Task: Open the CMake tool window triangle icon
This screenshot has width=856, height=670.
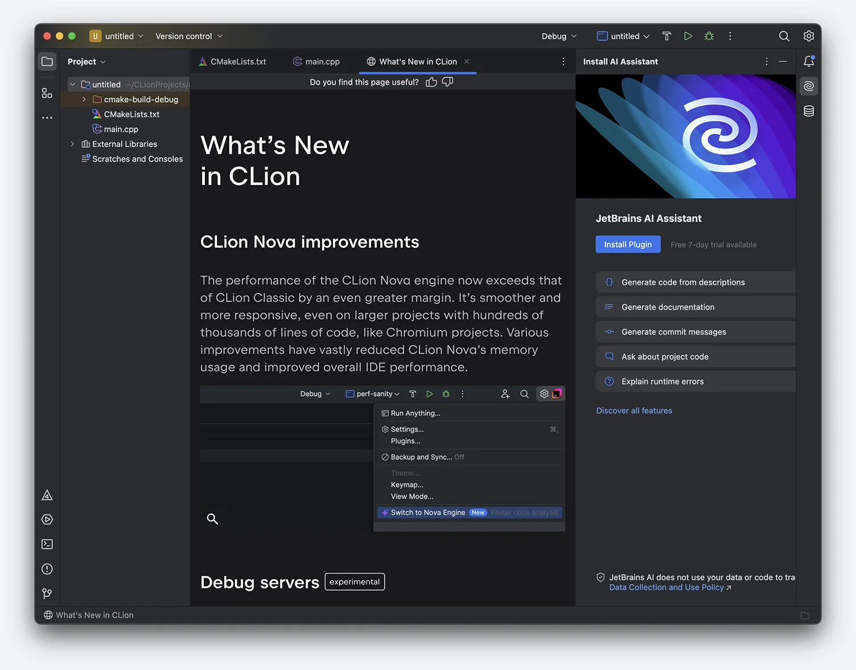Action: coord(47,495)
